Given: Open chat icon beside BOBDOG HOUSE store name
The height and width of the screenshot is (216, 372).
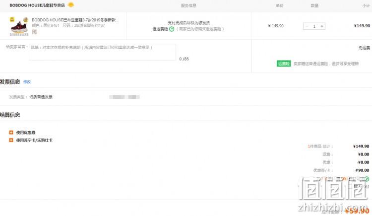Looking at the screenshot, I should (71, 5).
